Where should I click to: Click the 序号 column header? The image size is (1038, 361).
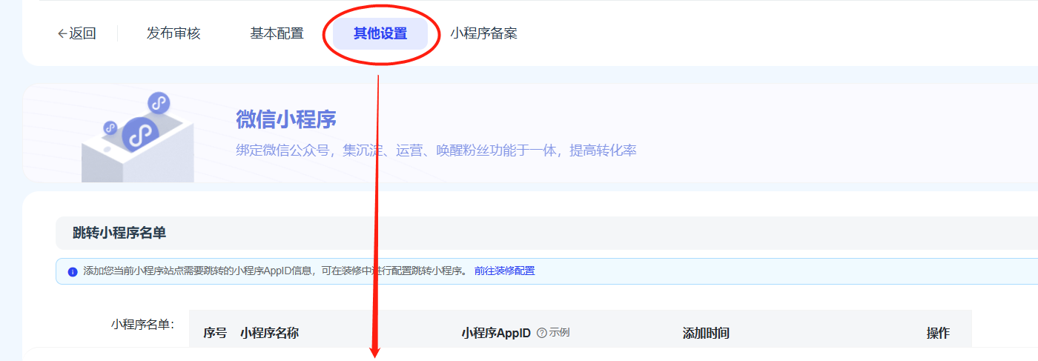[x=215, y=334]
